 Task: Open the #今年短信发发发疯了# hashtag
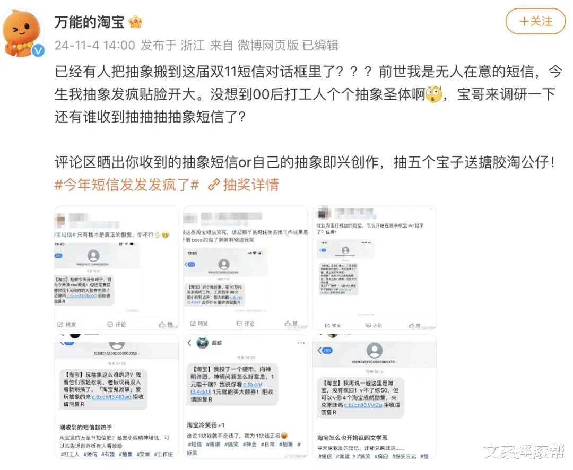pos(127,185)
